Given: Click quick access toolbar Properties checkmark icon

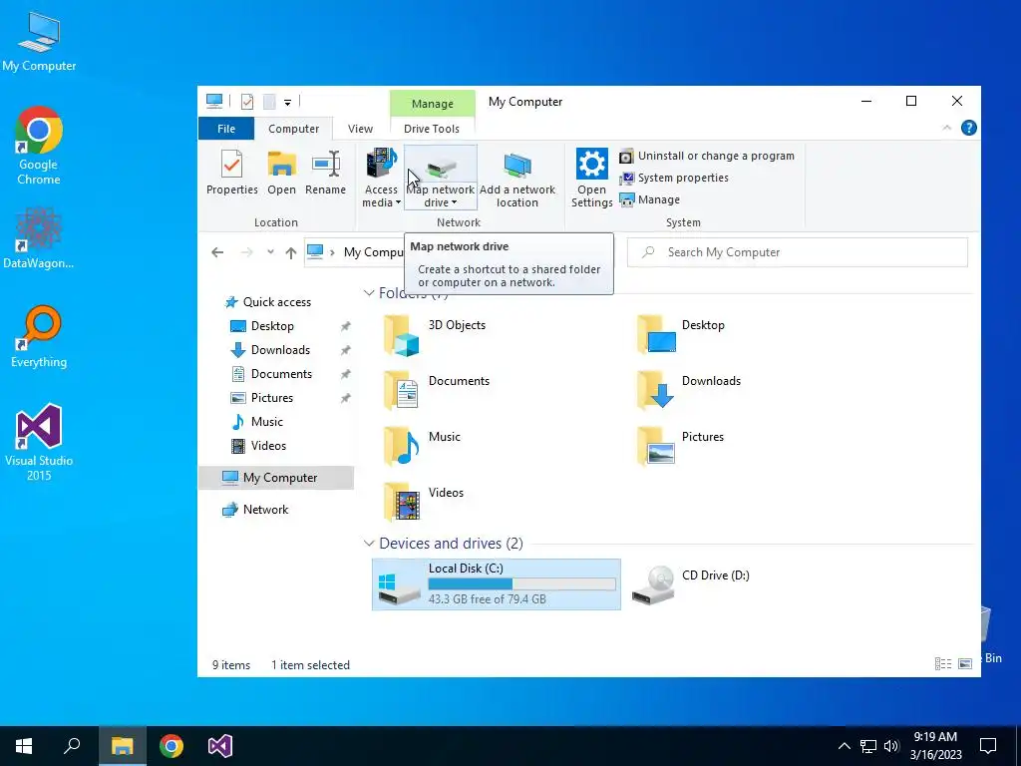Looking at the screenshot, I should coord(247,101).
